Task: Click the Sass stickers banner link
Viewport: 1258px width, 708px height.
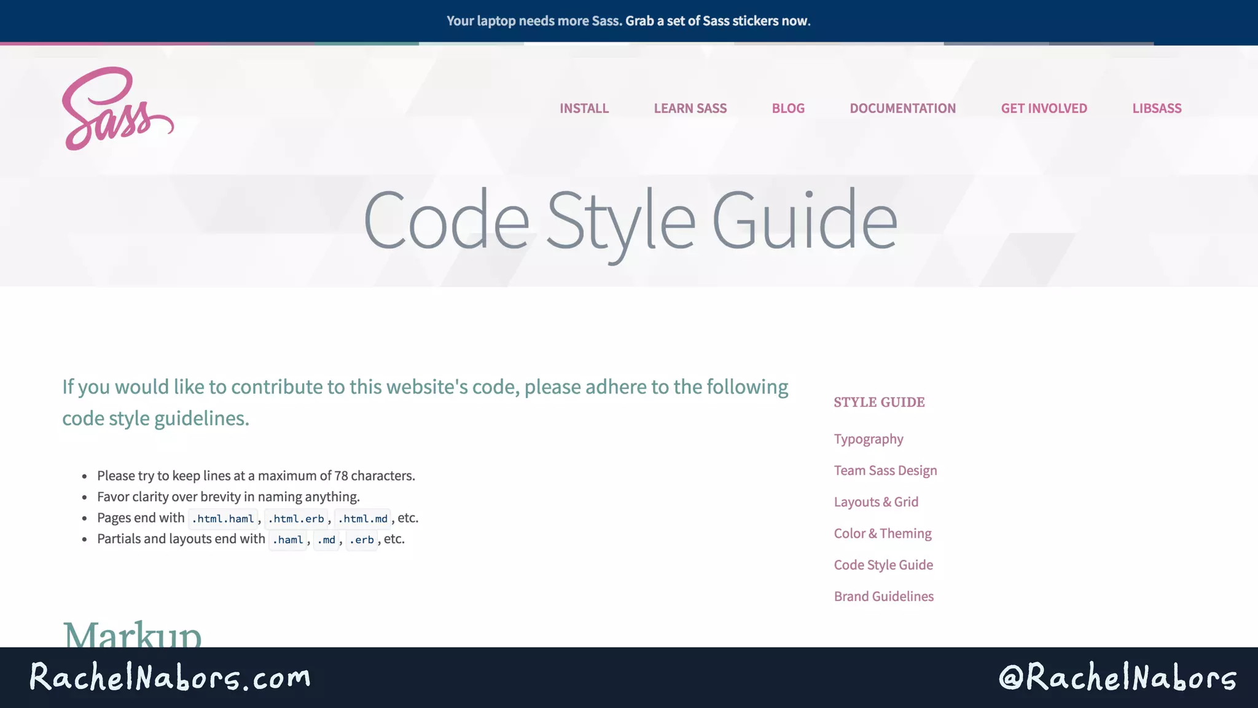Action: click(x=717, y=21)
